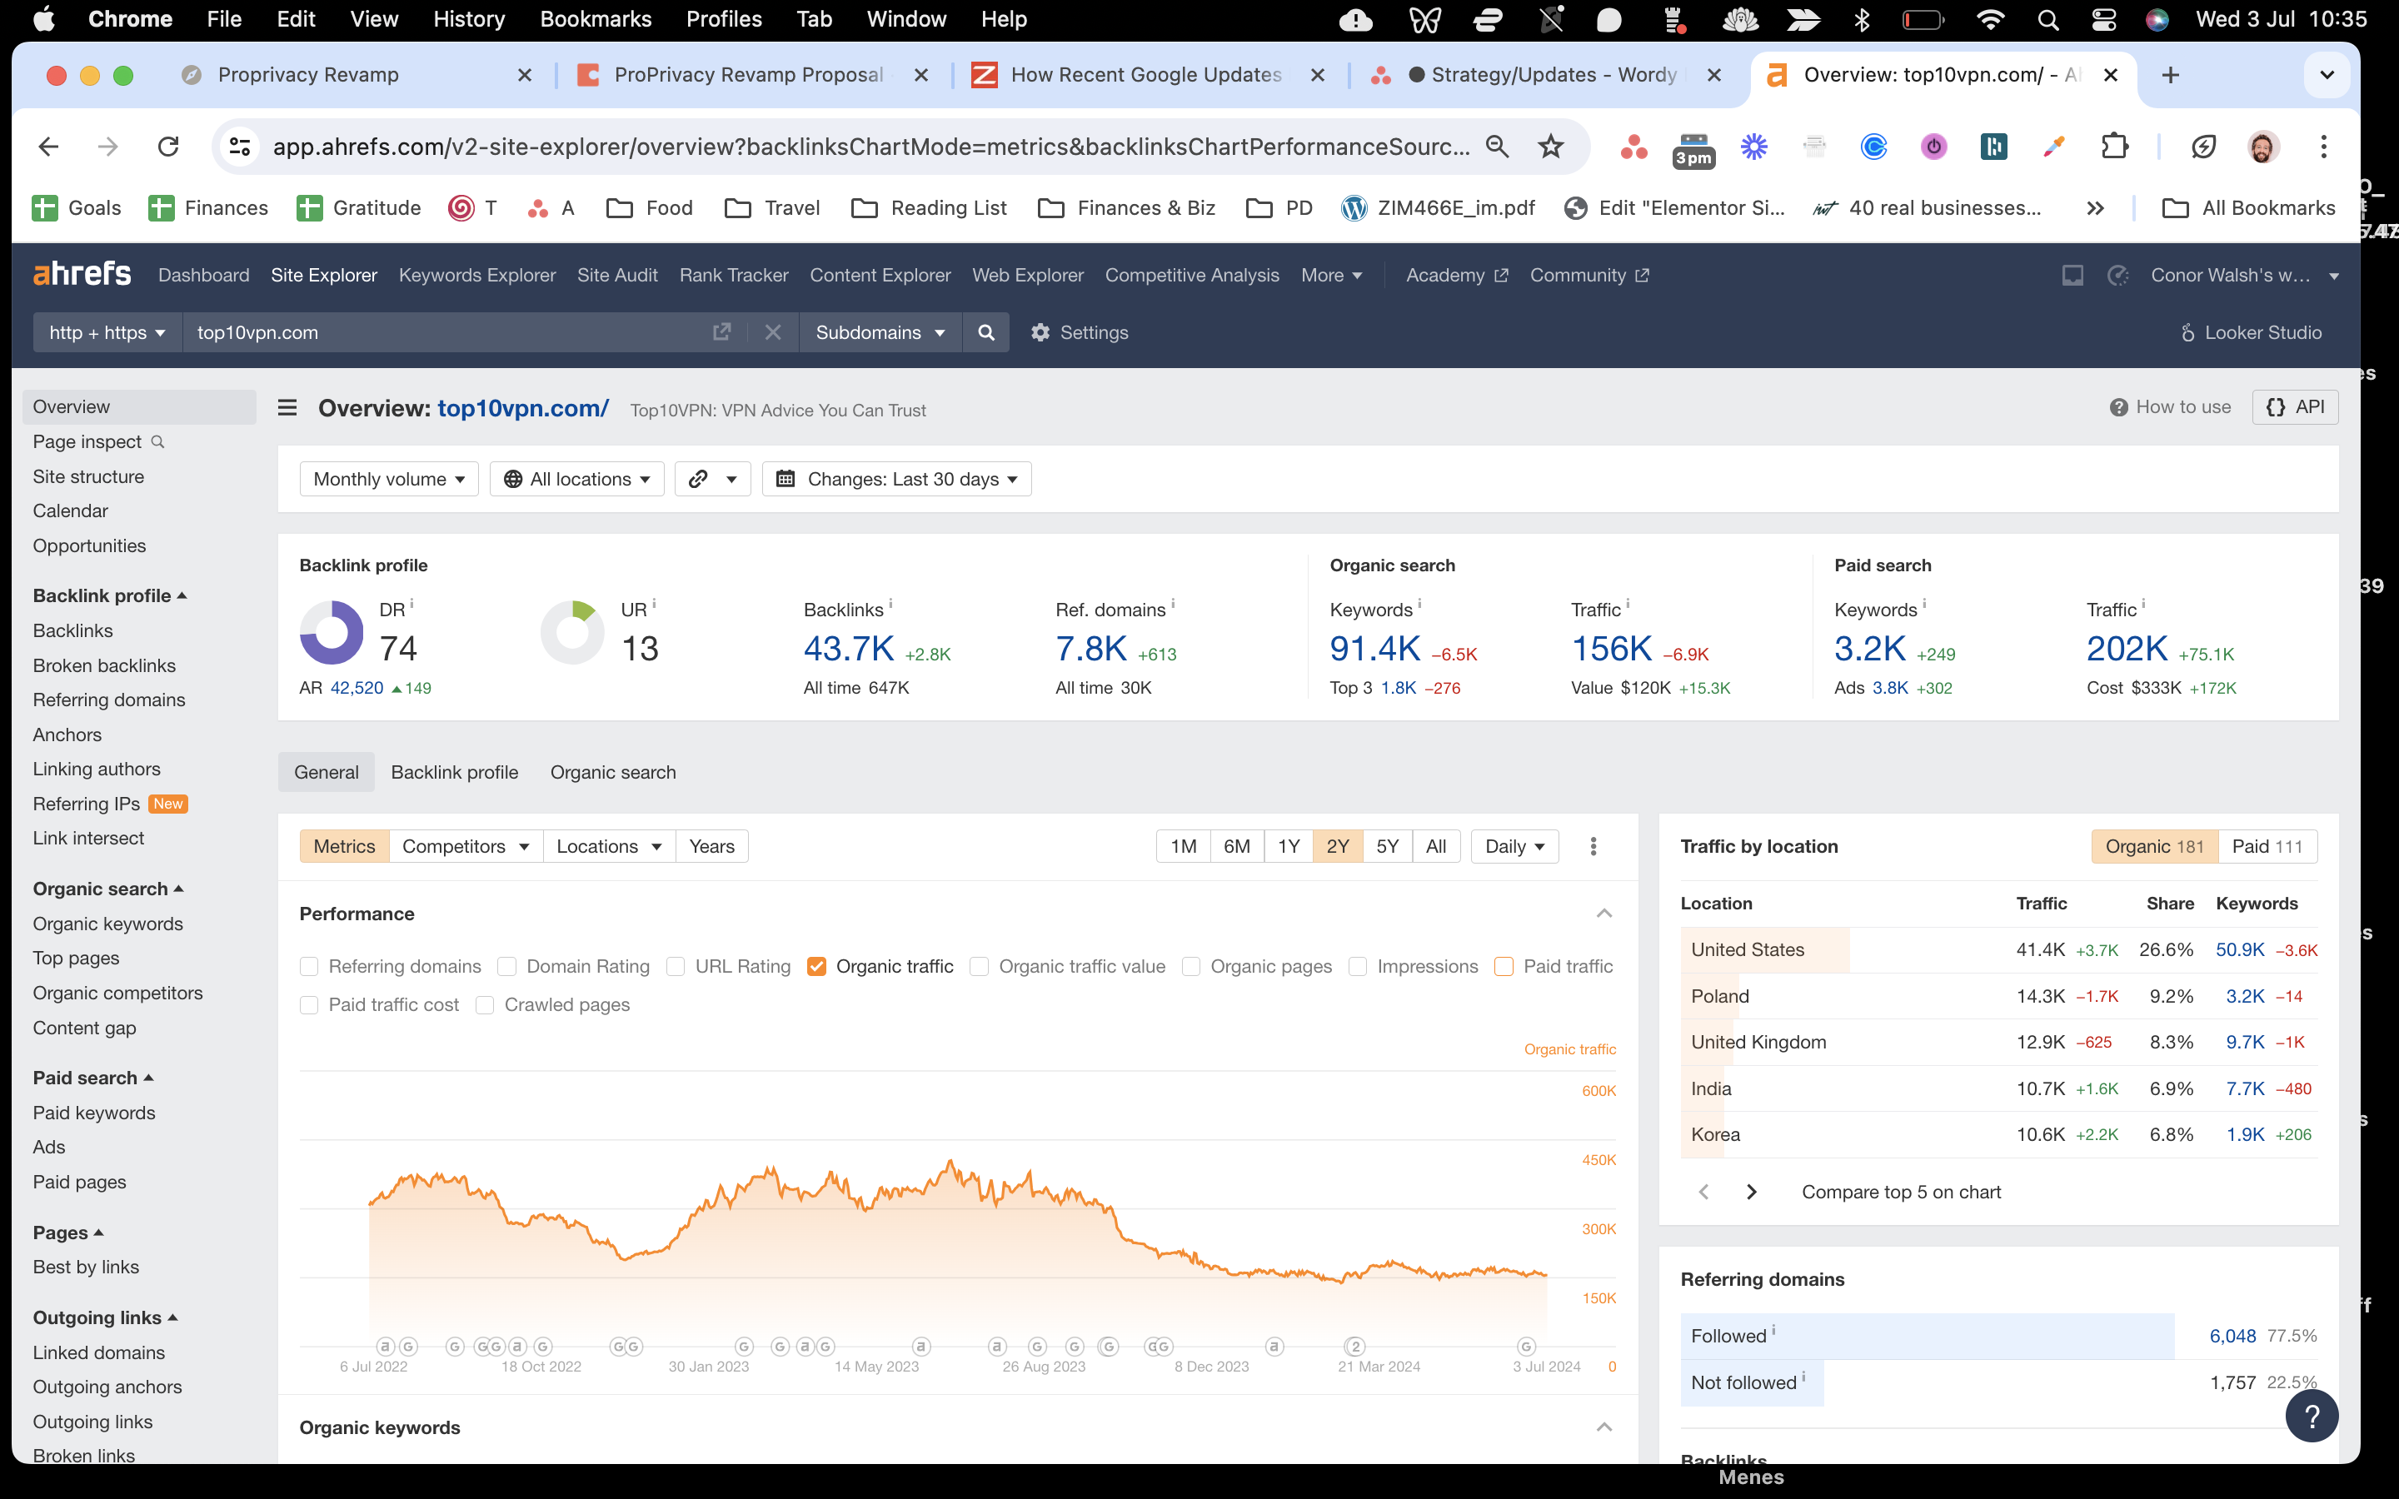Screen dimensions: 2399x1499
Task: Open target URL in new tab icon
Action: click(x=721, y=332)
